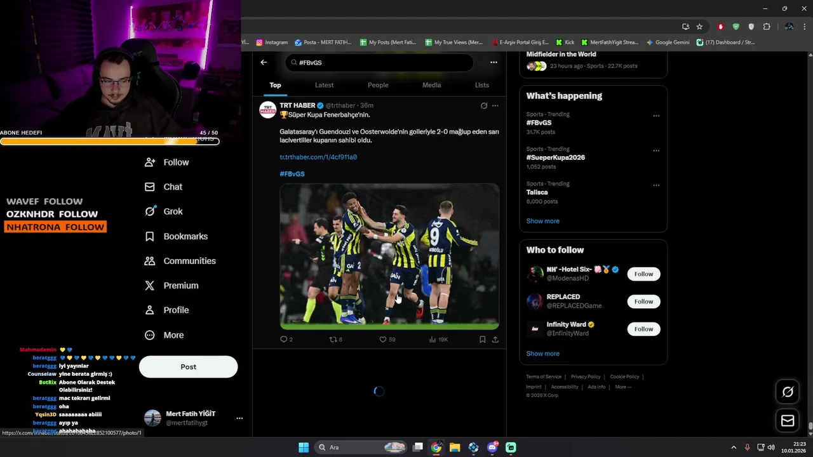The height and width of the screenshot is (457, 813).
Task: Click the red extension icon in toolbar
Action: (x=720, y=27)
